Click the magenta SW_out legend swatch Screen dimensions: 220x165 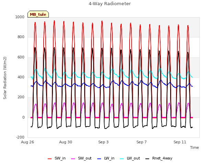click(x=73, y=159)
